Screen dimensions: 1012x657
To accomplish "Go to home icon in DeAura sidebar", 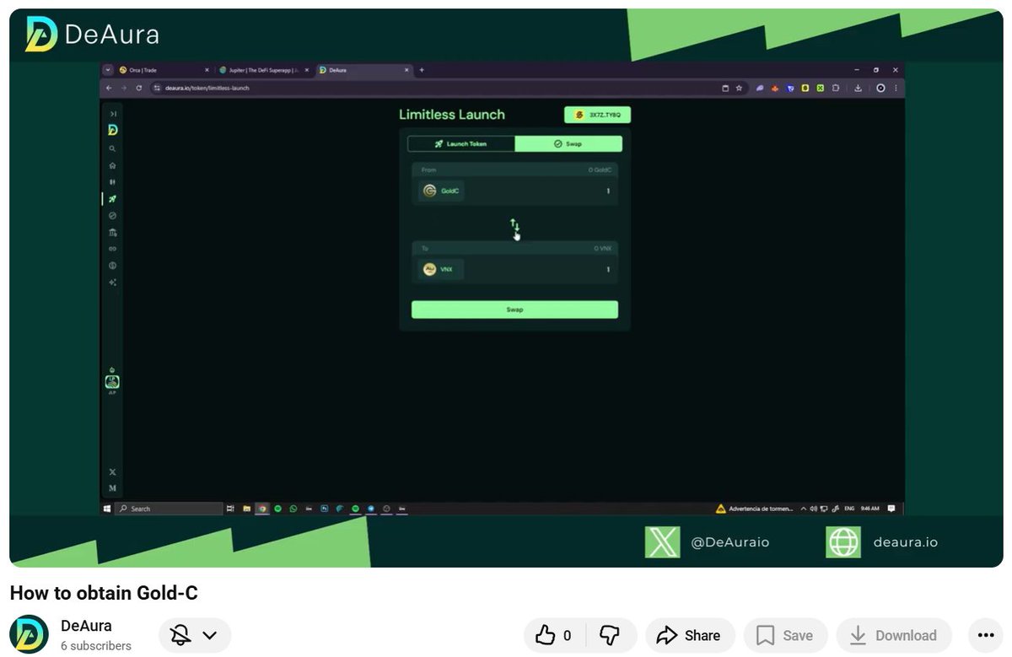I will (113, 165).
